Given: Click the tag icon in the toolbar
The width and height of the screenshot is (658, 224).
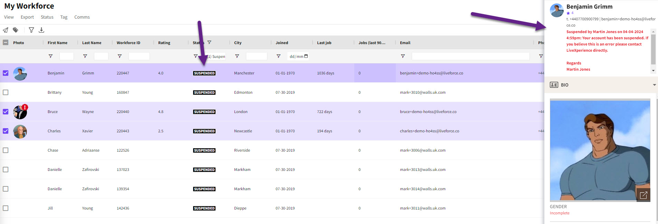Looking at the screenshot, I should (x=16, y=30).
